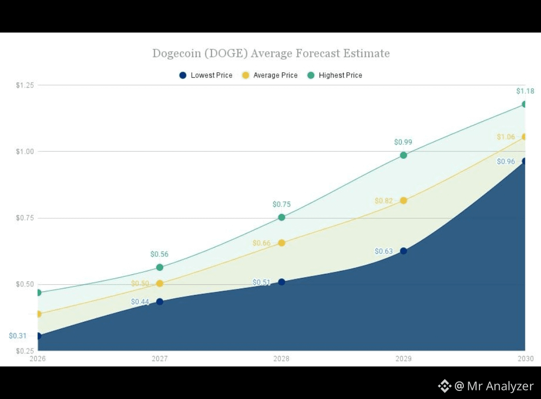Screen dimensions: 541x399
Task: Click the $0.51 data label
Action: pos(261,282)
